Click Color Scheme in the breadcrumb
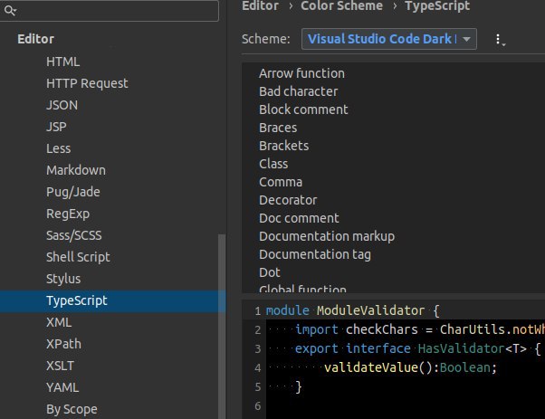545x419 pixels. click(x=341, y=6)
